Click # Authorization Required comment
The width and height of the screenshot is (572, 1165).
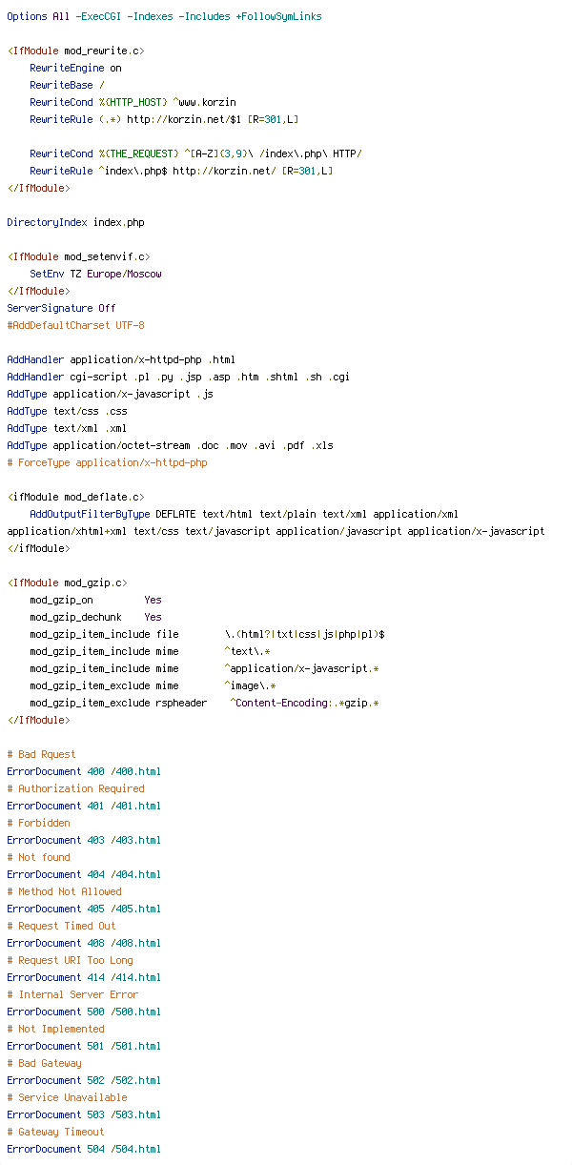75,788
